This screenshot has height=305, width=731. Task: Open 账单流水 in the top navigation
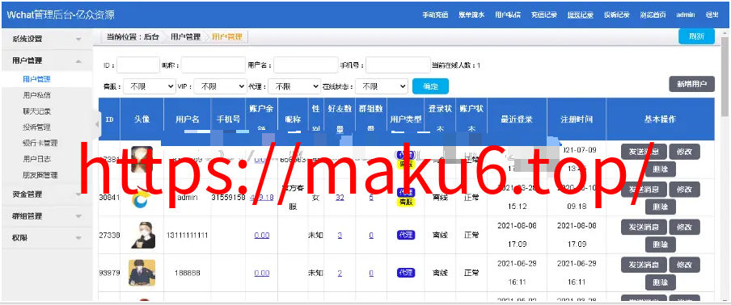(471, 15)
